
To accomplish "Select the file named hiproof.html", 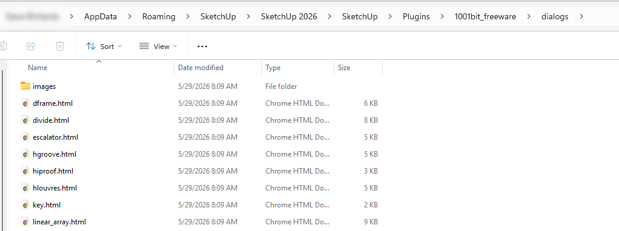I will tap(53, 171).
